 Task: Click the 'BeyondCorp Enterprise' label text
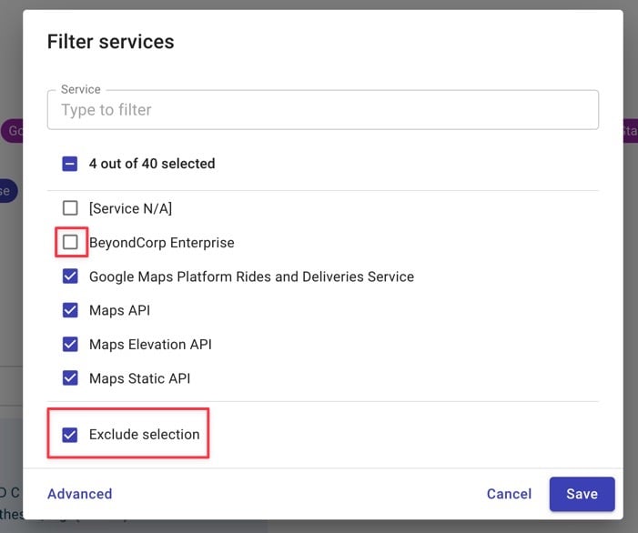(x=161, y=243)
